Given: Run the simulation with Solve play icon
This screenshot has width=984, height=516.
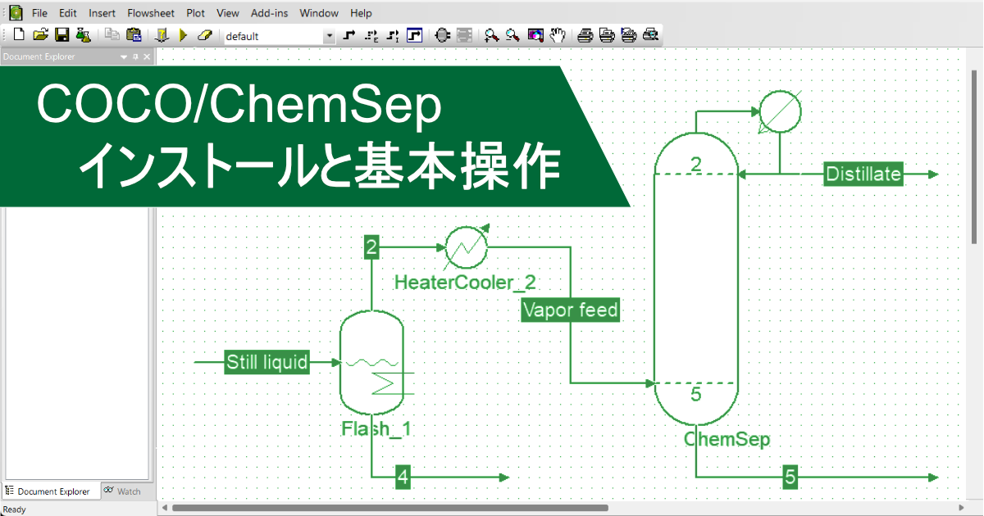Looking at the screenshot, I should [184, 35].
